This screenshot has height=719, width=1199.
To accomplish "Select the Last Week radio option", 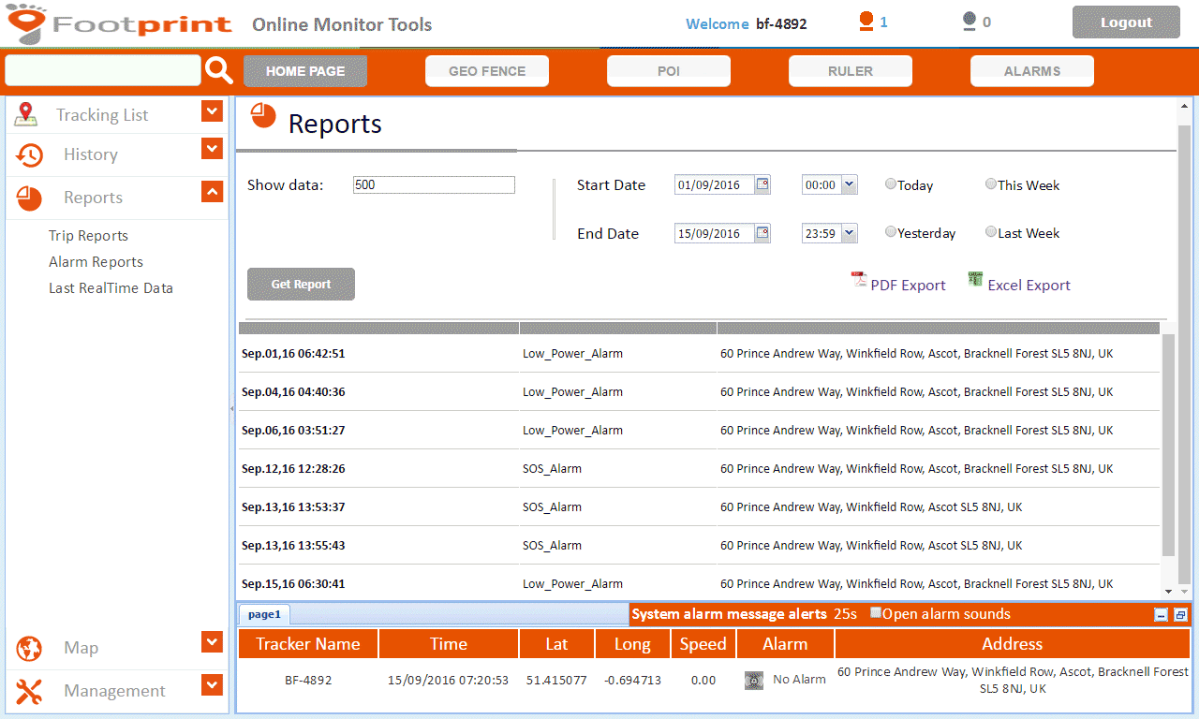I will [991, 232].
